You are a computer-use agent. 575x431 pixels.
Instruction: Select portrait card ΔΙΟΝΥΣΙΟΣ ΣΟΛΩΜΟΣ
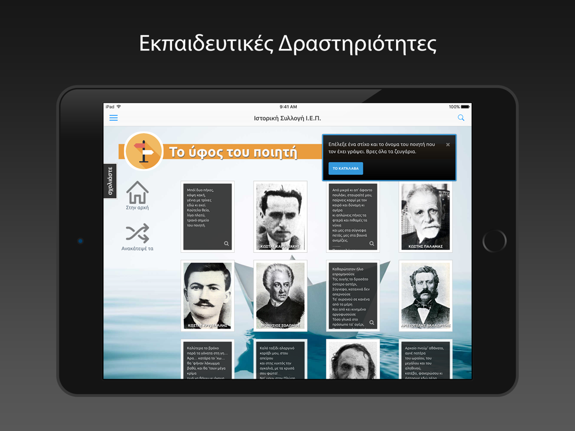tap(280, 296)
